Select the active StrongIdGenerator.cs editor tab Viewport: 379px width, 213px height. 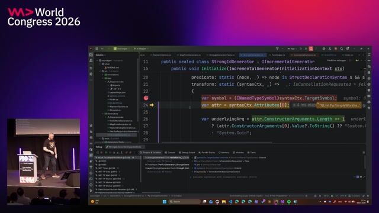(252, 55)
